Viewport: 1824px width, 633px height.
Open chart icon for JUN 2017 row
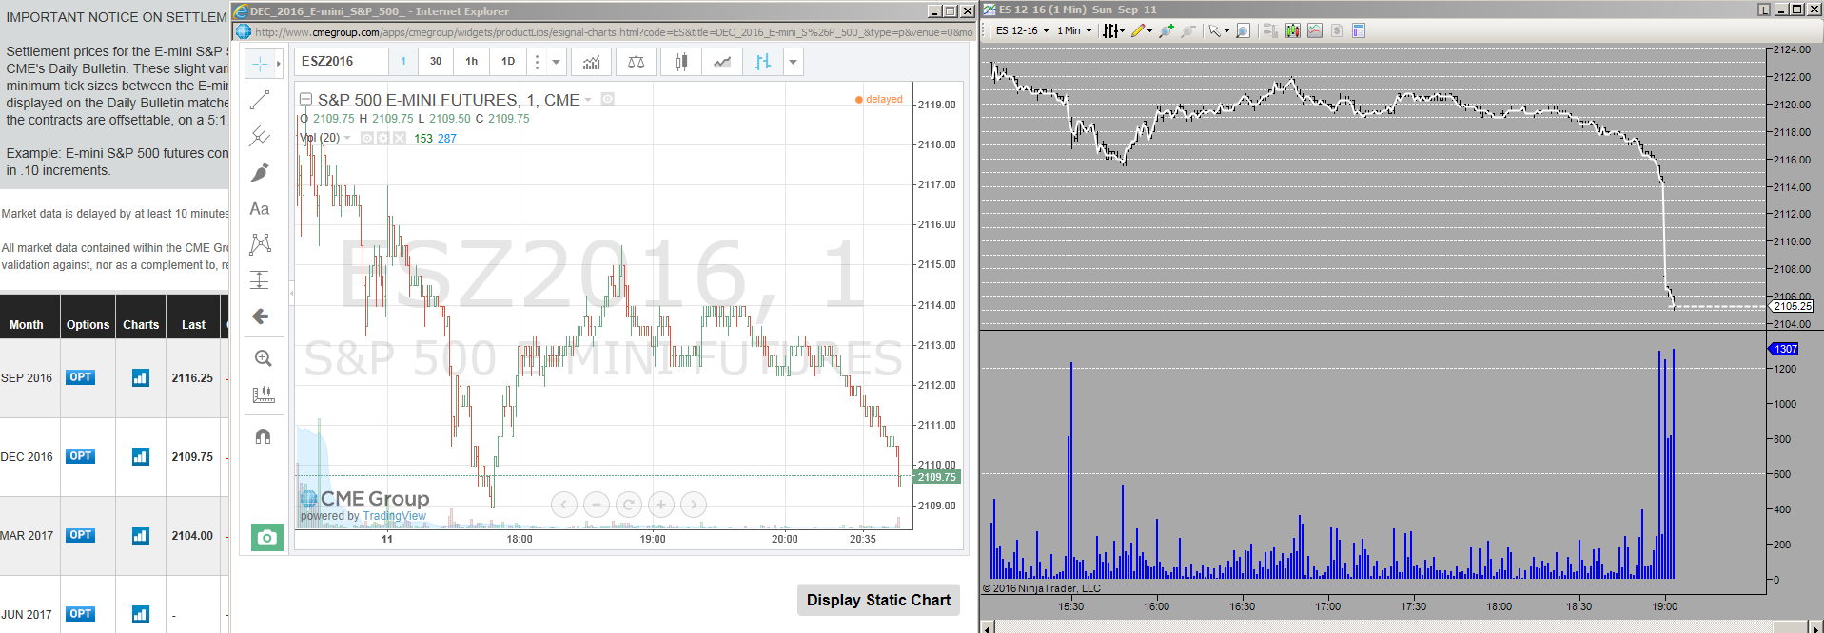(x=141, y=614)
